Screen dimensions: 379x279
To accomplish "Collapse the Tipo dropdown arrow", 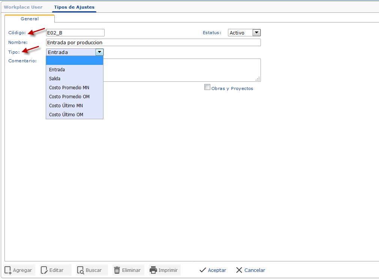I will [x=99, y=52].
